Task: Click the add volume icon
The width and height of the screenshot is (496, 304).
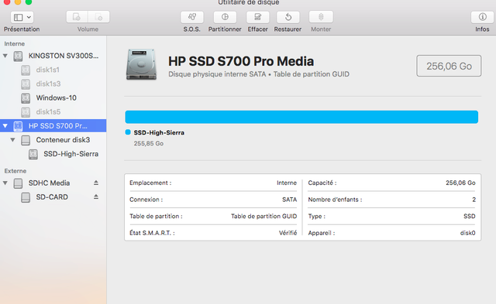Action: pos(77,17)
